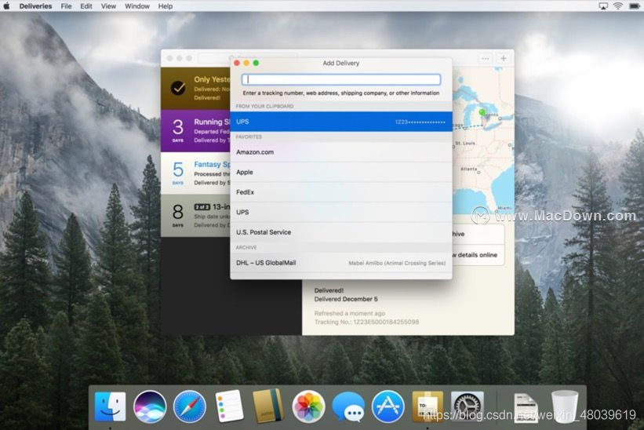Viewport: 644px width, 430px height.
Task: Click the battery status icon
Action: [x=634, y=6]
